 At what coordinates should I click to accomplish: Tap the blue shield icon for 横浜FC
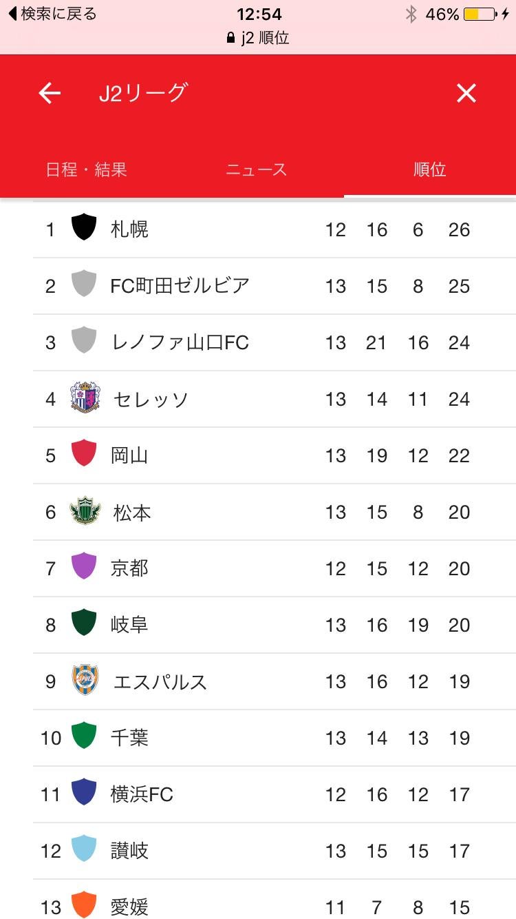(x=84, y=792)
